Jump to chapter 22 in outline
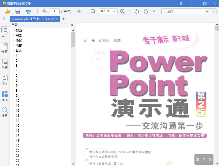This screenshot has width=219, height=166. 18,160
